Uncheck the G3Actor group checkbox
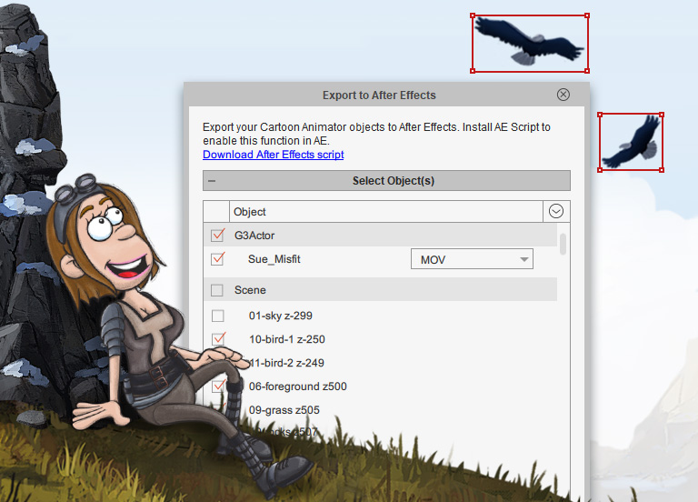698x502 pixels. 217,236
